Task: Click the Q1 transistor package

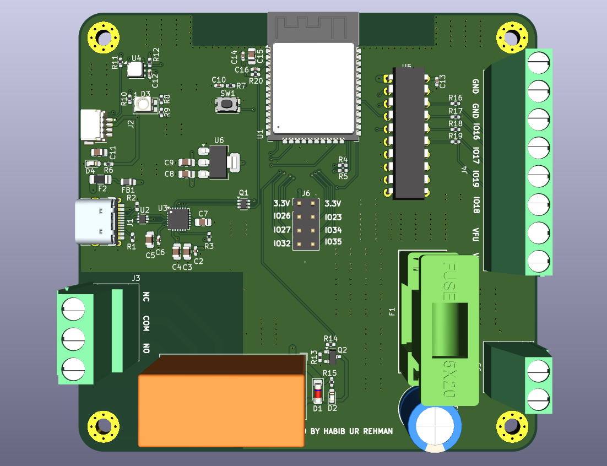Action: [243, 203]
